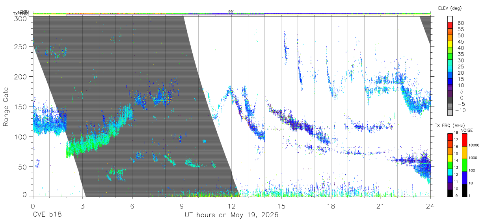This screenshot has height=223, width=484.
Task: Click the 150 tick on Range Gate axis
Action: pos(20,107)
